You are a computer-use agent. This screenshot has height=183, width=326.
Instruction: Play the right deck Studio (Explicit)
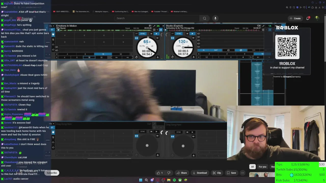tap(192, 34)
